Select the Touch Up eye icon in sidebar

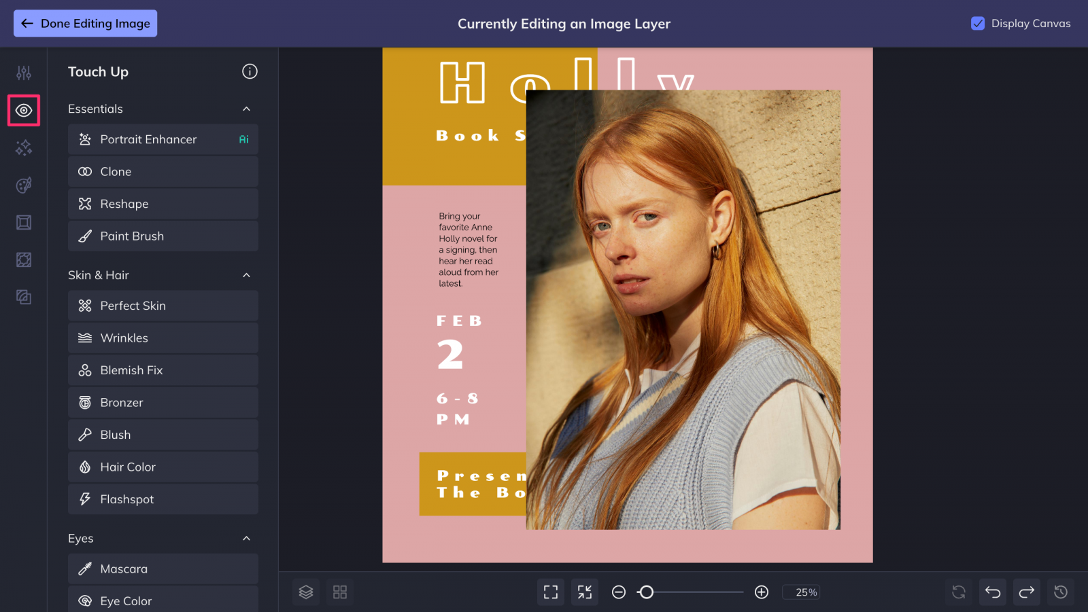[x=24, y=110]
